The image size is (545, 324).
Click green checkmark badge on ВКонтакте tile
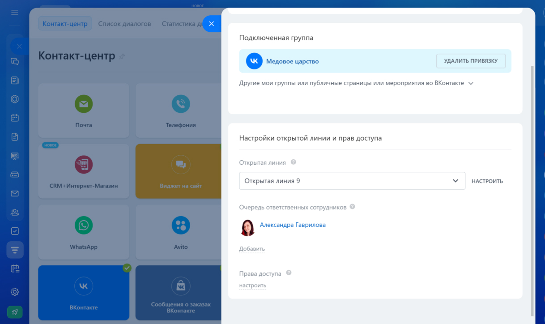pos(127,268)
